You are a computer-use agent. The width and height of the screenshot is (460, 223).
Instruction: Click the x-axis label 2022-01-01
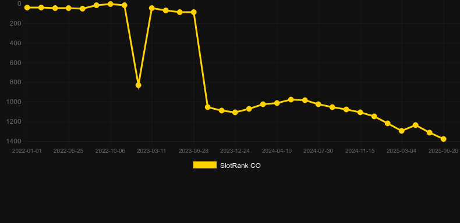[x=27, y=151]
